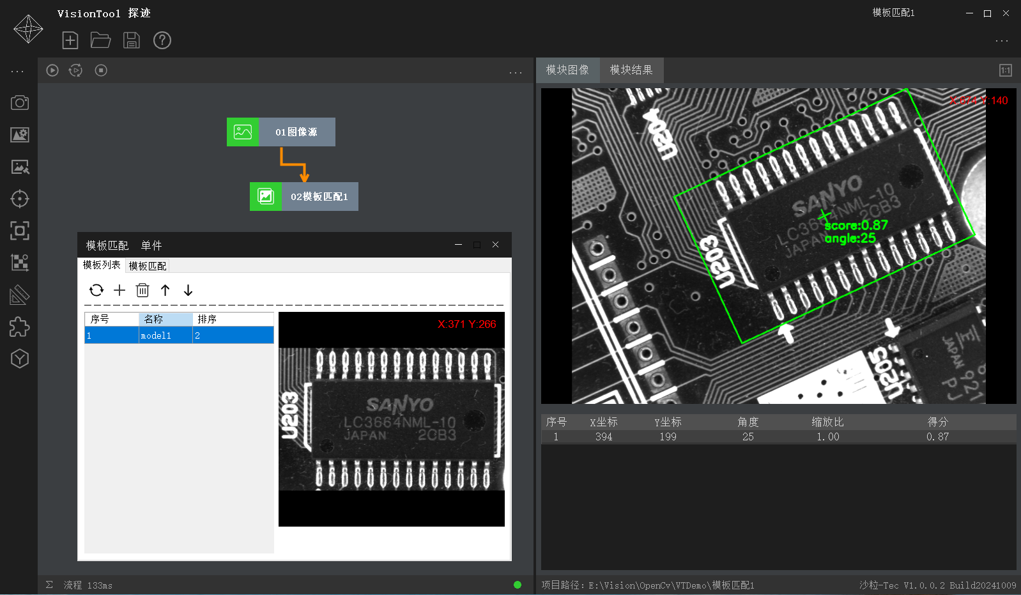Start continuous loop run icon
1021x595 pixels.
click(x=76, y=70)
